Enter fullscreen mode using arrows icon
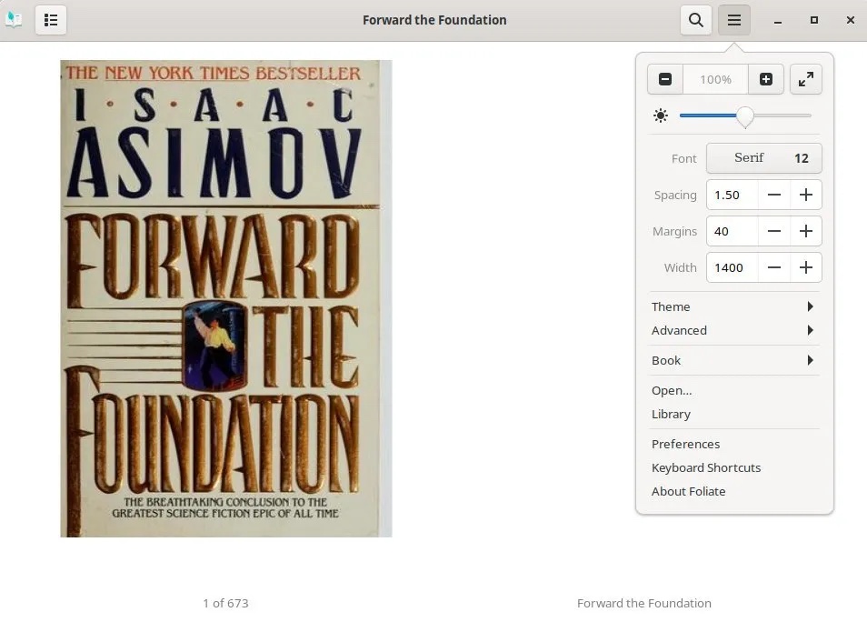 point(806,79)
